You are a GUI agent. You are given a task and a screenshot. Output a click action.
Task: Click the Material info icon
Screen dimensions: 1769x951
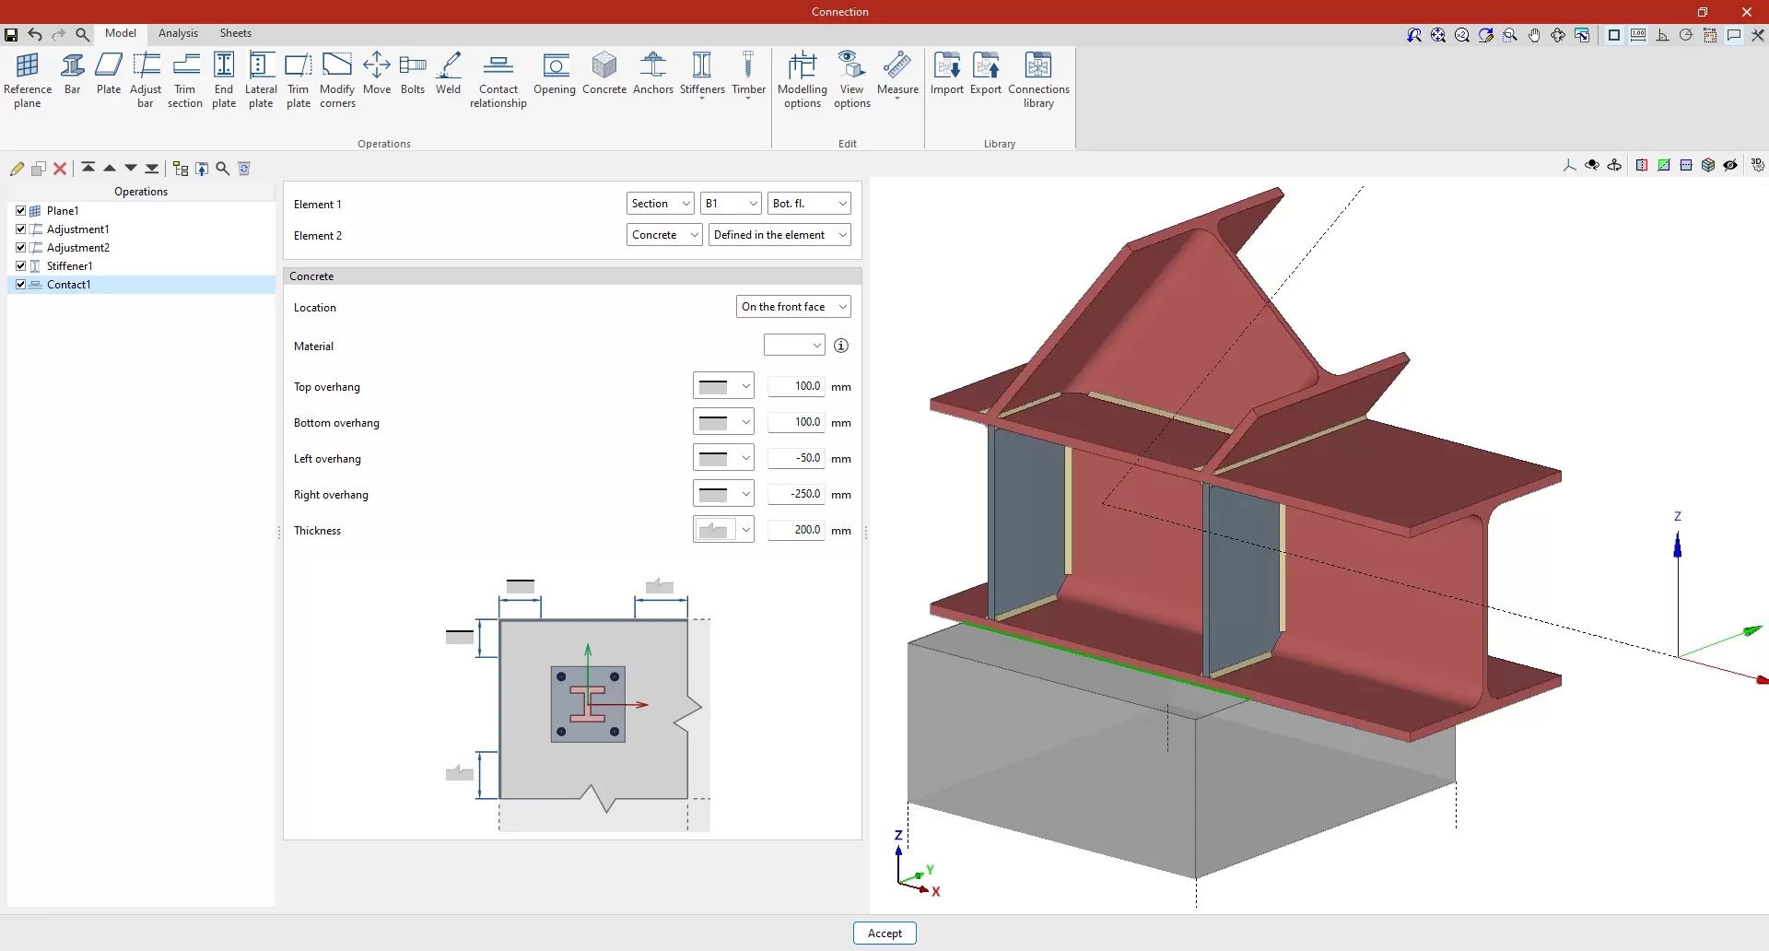pos(841,346)
